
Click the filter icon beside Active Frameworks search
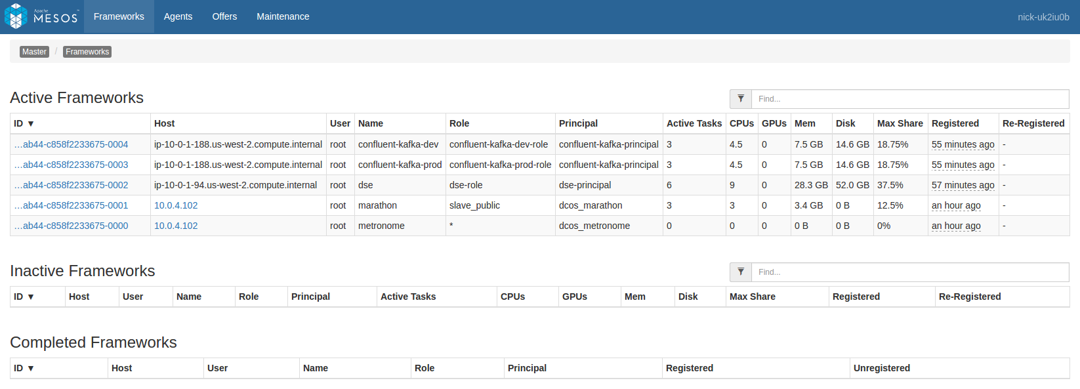click(741, 99)
